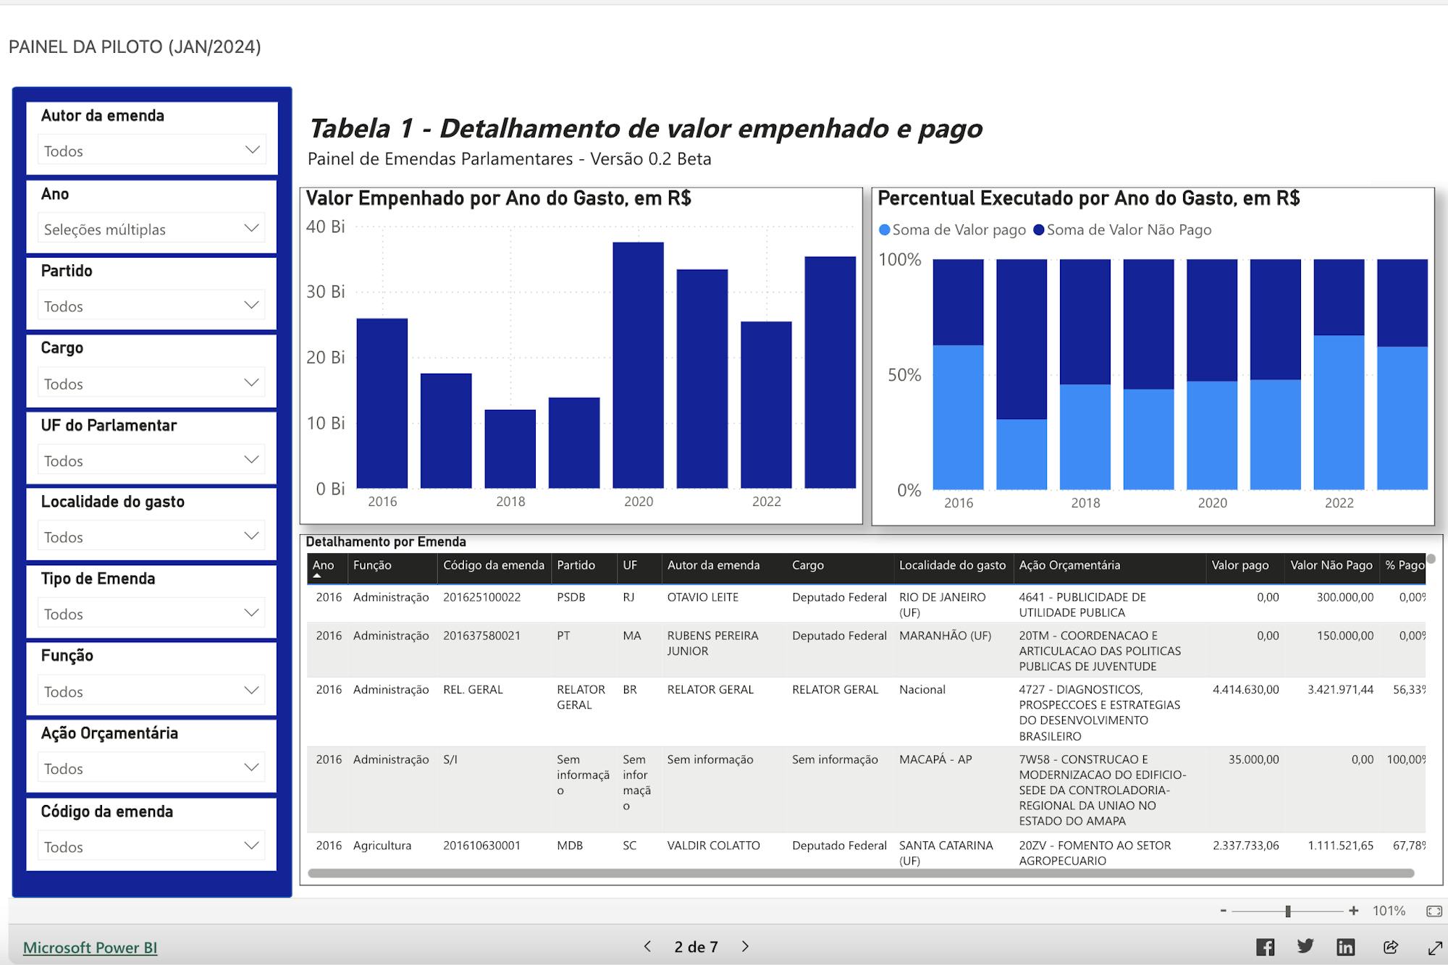Share report on Twitter icon
The height and width of the screenshot is (965, 1448).
point(1305,946)
